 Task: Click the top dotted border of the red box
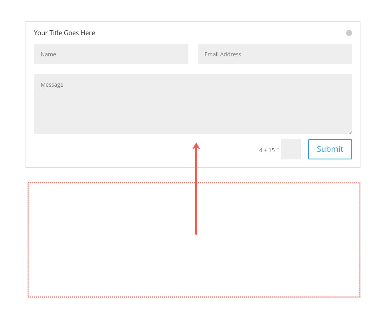pyautogui.click(x=120, y=183)
